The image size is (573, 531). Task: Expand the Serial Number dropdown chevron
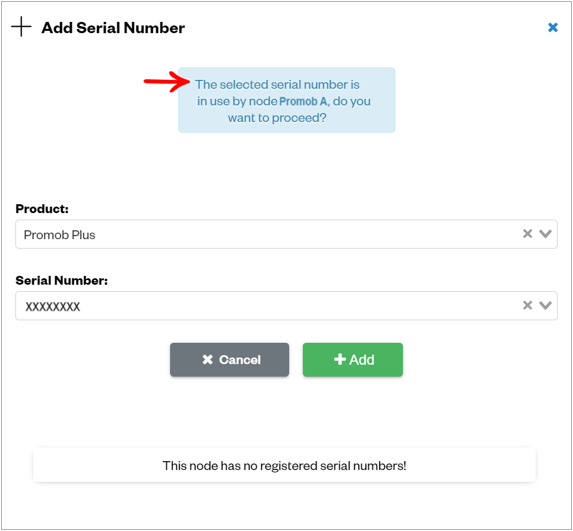[x=545, y=305]
